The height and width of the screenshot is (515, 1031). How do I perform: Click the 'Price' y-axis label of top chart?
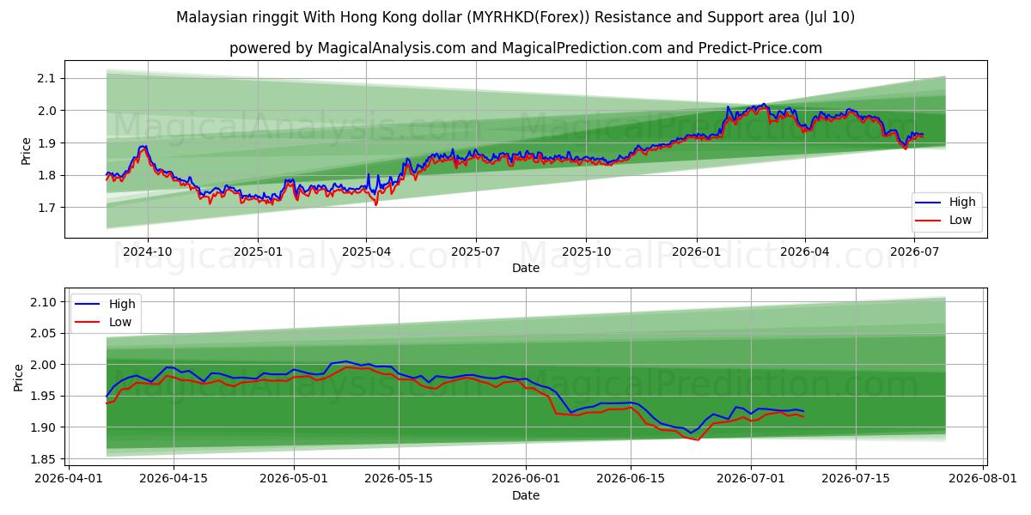26,149
